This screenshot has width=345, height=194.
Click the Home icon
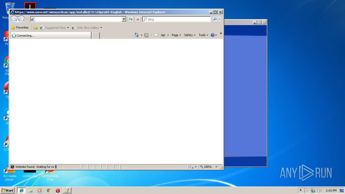(137, 35)
